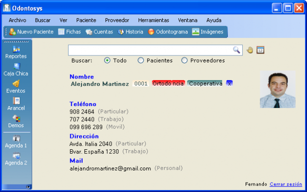Click the hand icon beside search box
The width and height of the screenshot is (307, 192).
click(x=250, y=50)
